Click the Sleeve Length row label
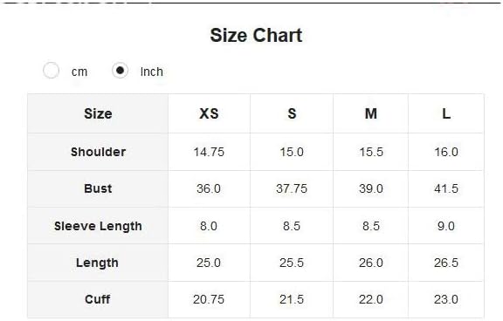This screenshot has width=503, height=321. (98, 226)
